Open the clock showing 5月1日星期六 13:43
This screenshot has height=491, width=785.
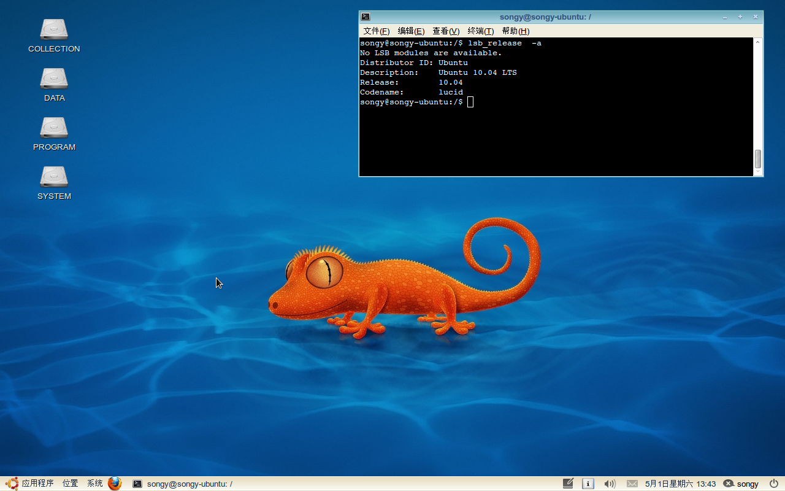click(x=680, y=484)
